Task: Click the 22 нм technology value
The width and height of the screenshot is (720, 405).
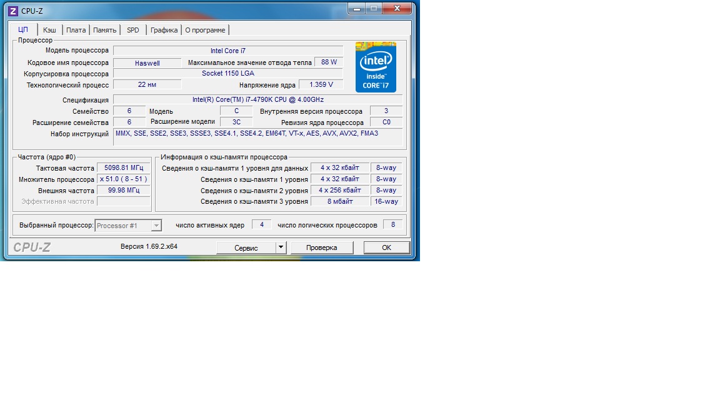Action: tap(147, 84)
